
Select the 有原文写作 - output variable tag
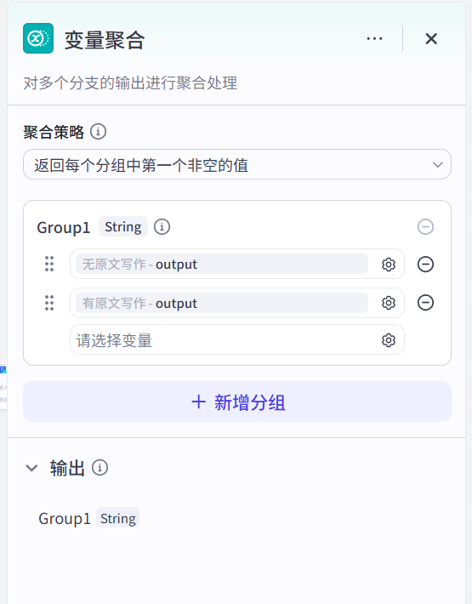coord(222,303)
